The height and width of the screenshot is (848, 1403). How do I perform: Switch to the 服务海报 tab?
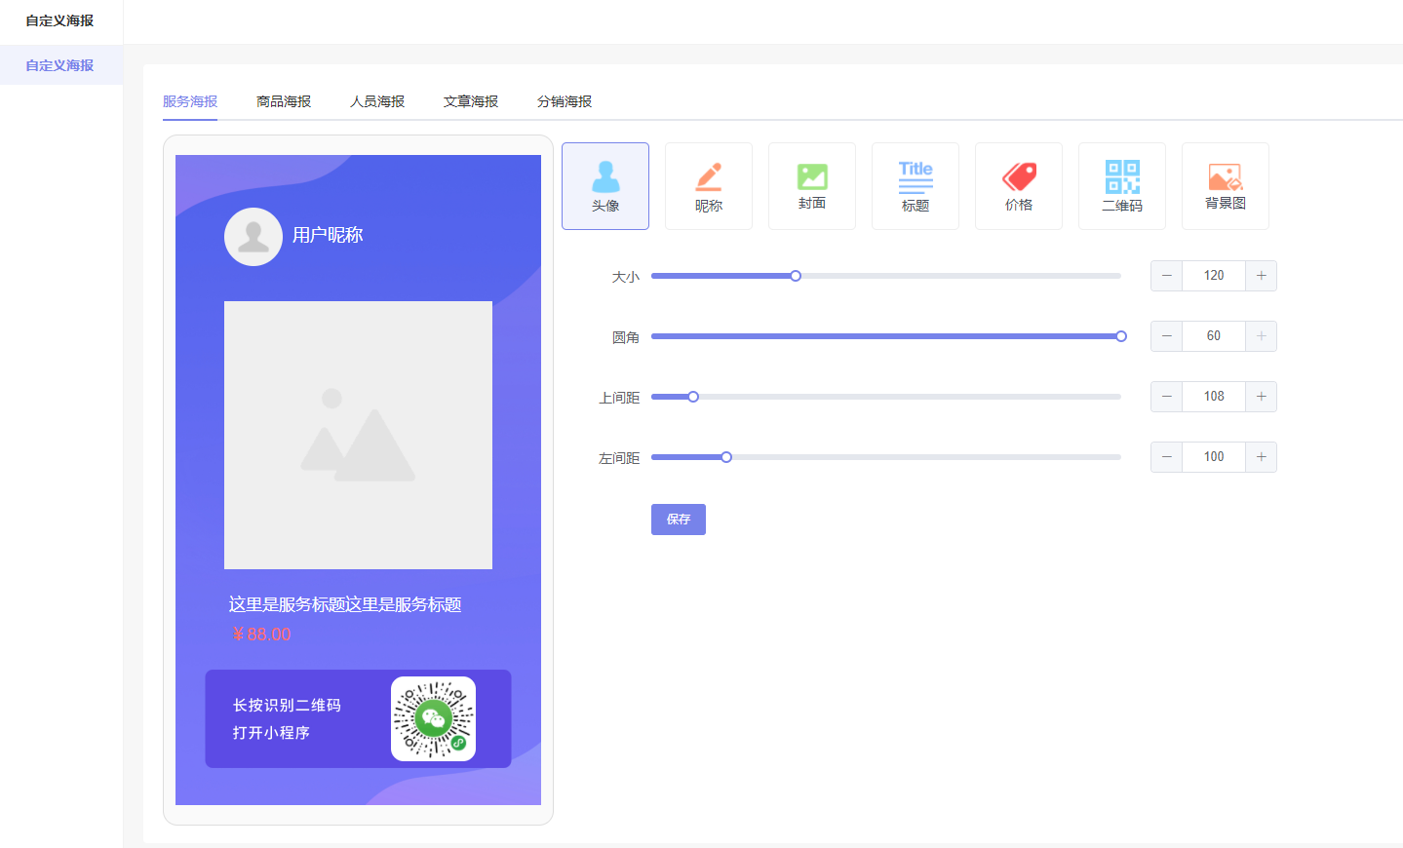(190, 101)
